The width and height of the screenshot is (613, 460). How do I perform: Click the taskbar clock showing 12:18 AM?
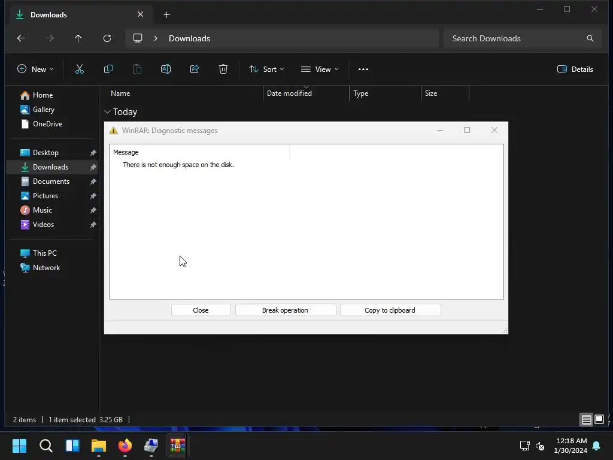tap(570, 446)
